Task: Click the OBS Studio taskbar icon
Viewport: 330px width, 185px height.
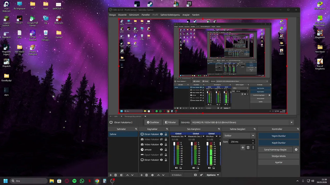Action: [112, 181]
